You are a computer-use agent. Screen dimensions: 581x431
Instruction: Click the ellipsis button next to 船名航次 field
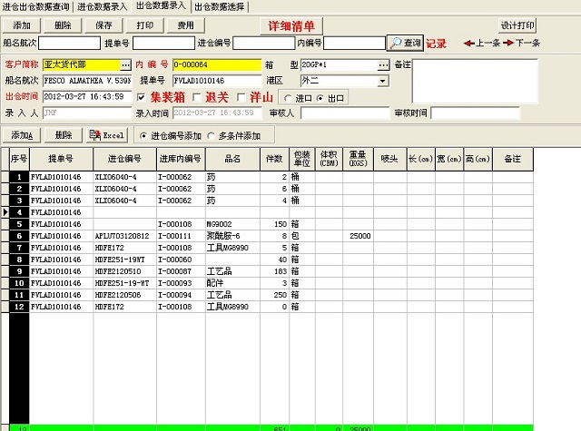[125, 81]
